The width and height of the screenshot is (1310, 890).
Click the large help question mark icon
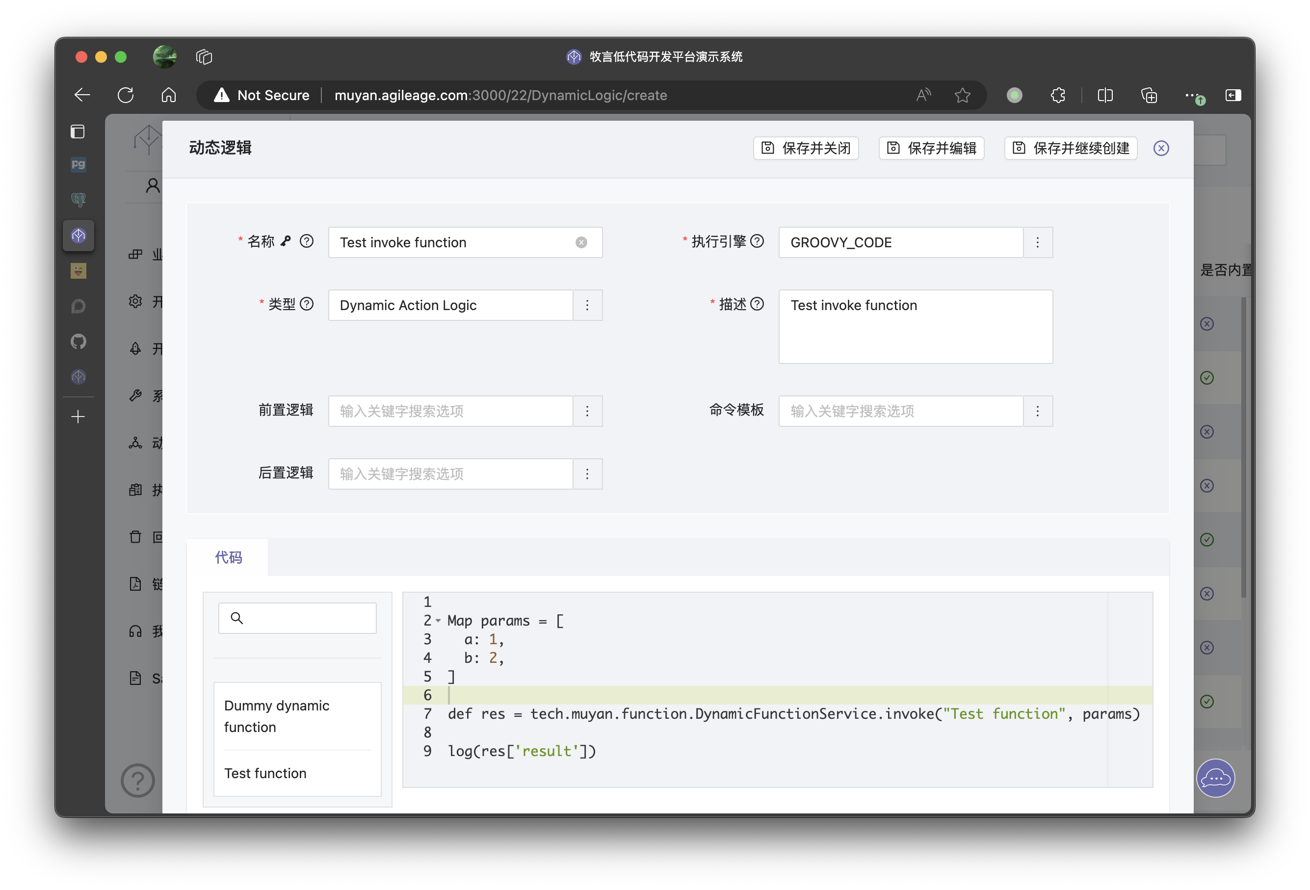pyautogui.click(x=137, y=781)
